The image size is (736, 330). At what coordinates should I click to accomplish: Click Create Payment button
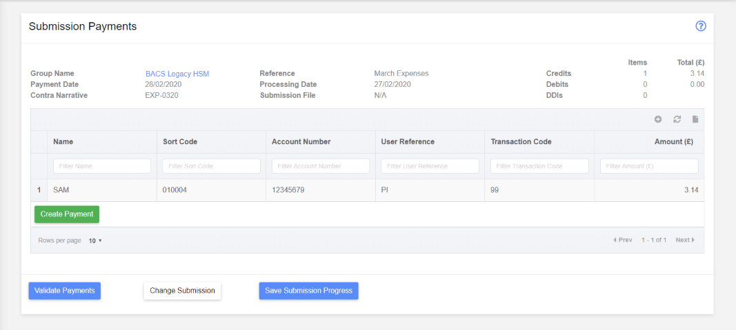[x=67, y=214]
